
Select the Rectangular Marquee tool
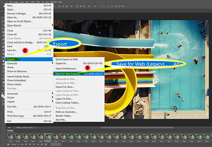click(x=3, y=18)
